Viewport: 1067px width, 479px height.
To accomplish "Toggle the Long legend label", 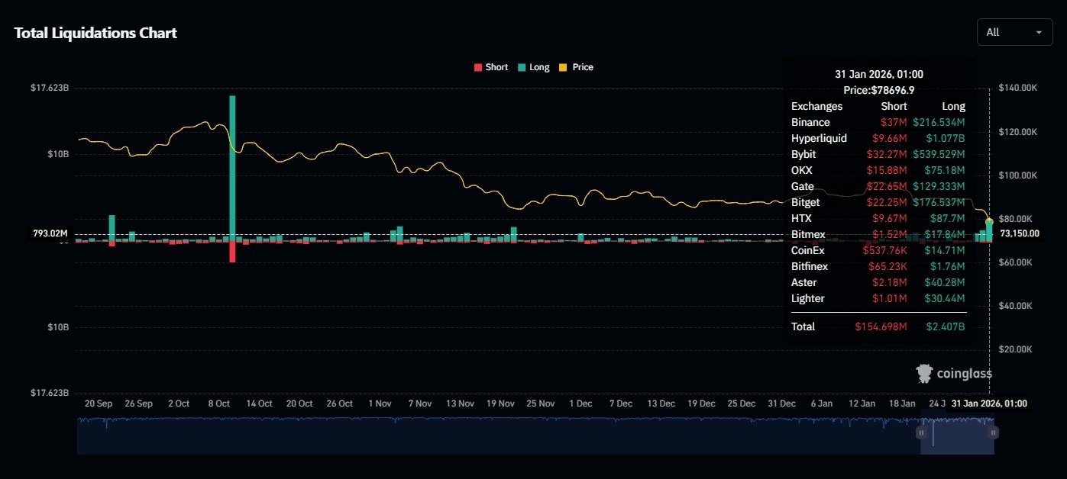I will 538,67.
